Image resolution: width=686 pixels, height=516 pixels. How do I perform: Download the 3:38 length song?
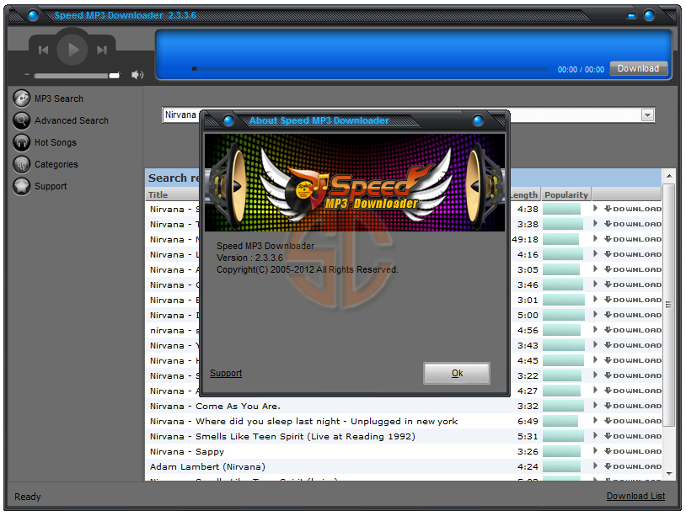pyautogui.click(x=633, y=224)
